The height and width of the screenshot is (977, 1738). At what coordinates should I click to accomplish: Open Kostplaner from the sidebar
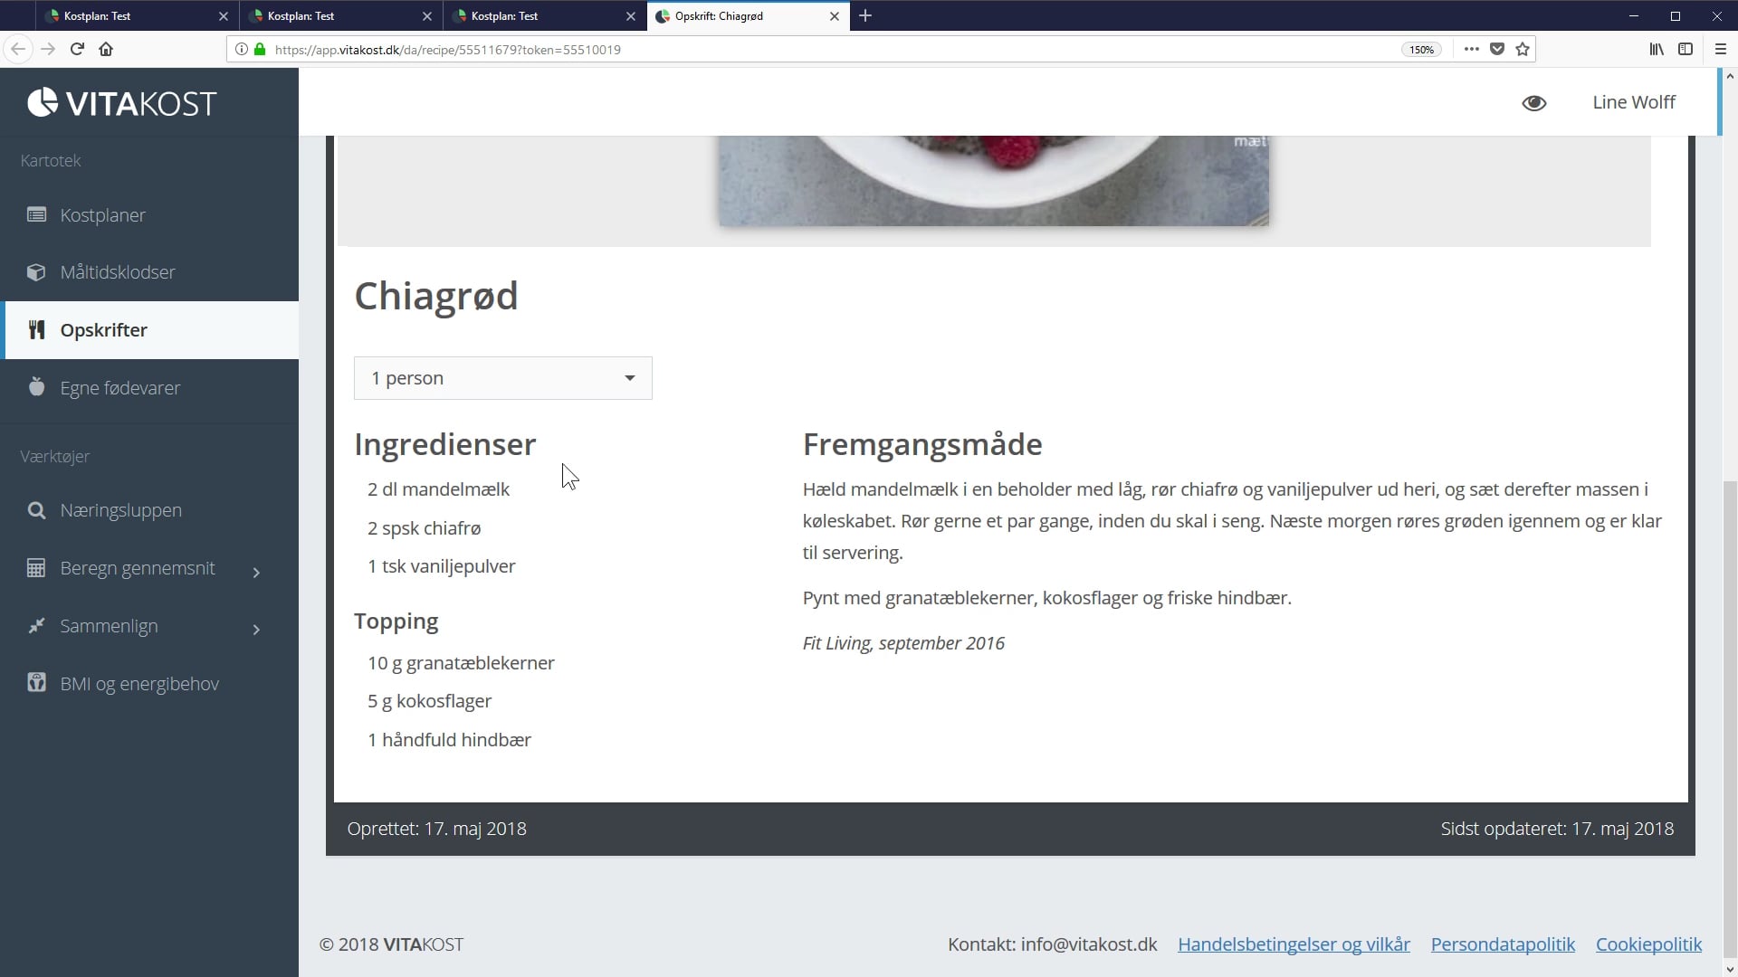pos(102,215)
